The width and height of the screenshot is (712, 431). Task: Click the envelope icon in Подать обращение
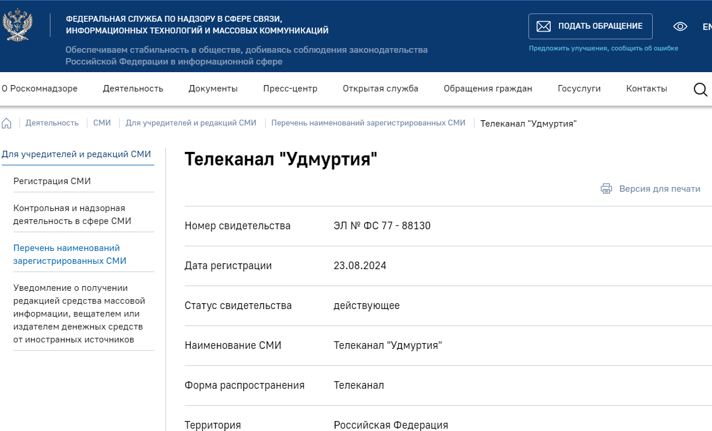point(544,26)
